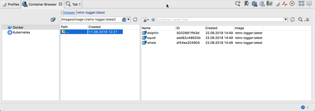Select the dolphin container name
The image size is (315, 111).
[x=153, y=33]
